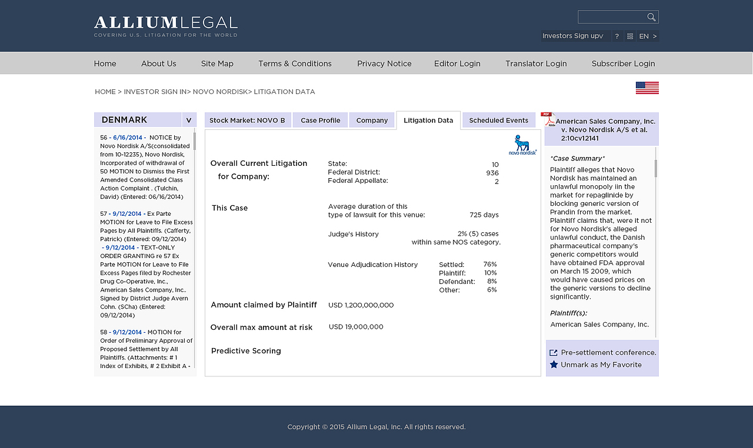Open About Us page
The width and height of the screenshot is (753, 448).
pyautogui.click(x=159, y=63)
